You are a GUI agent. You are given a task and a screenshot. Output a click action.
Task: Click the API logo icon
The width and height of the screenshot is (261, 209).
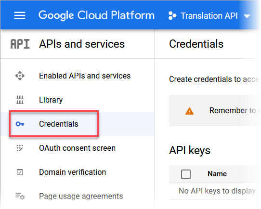click(20, 44)
